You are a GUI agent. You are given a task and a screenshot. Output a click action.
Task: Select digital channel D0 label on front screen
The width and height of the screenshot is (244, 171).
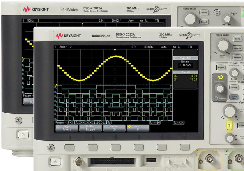[x=56, y=119]
